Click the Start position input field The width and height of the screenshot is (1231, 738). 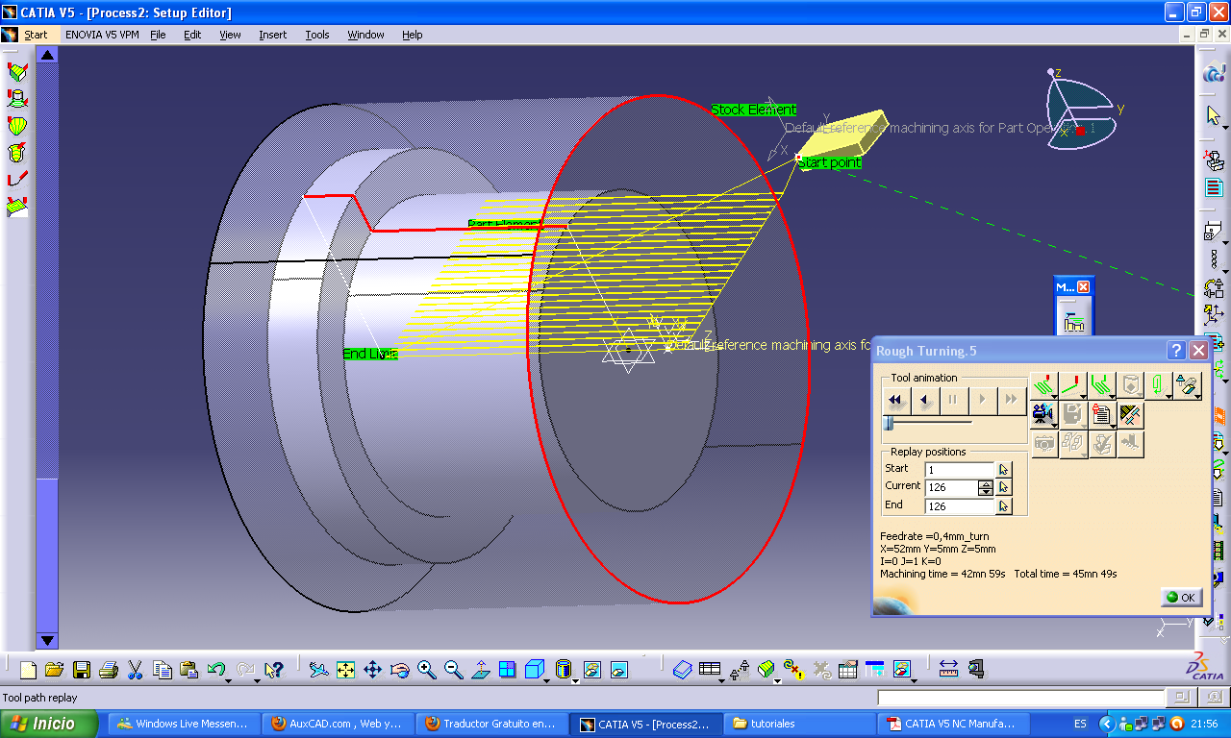click(960, 469)
